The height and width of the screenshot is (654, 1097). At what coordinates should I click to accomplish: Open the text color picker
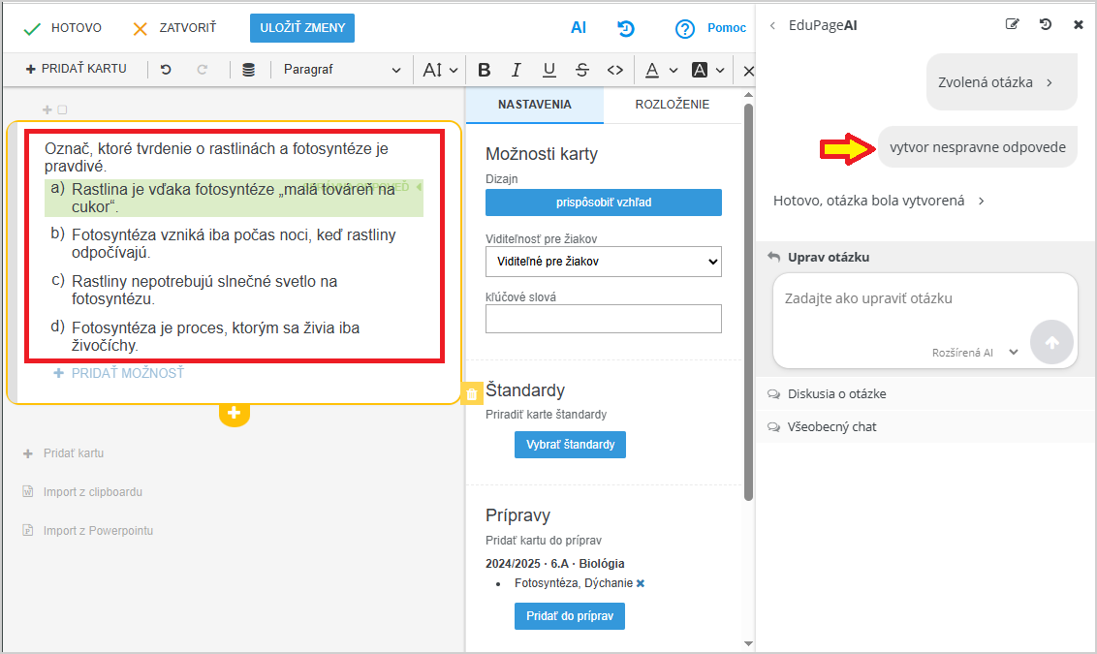click(x=659, y=70)
